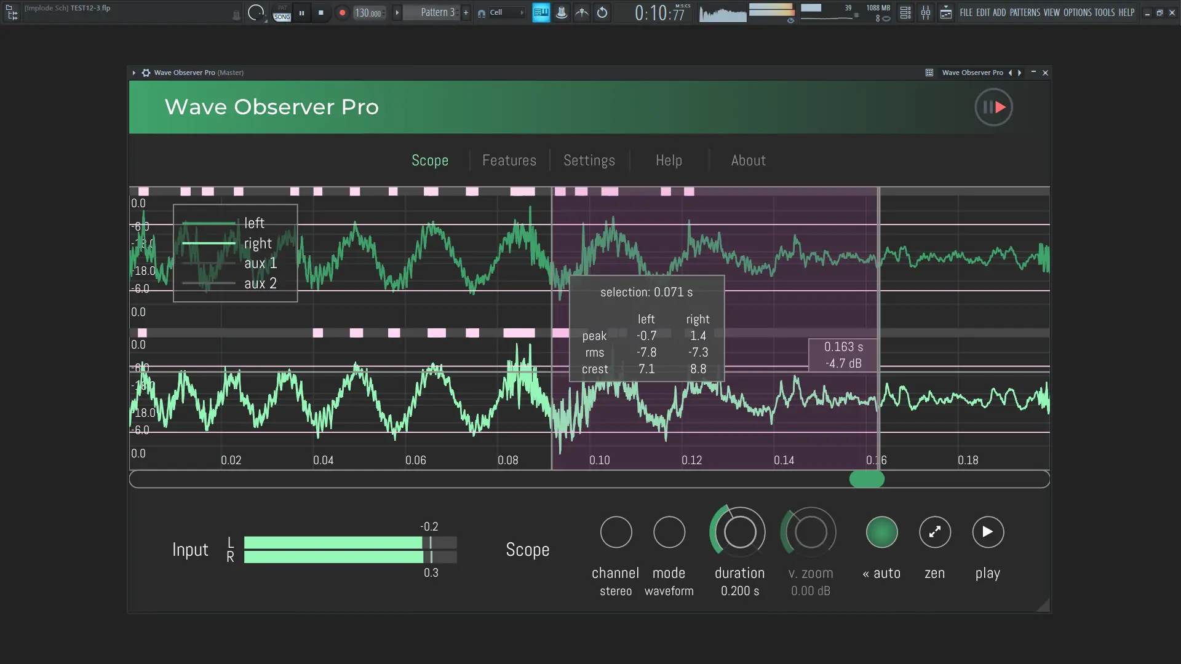Click the pause/play freeze button in header
The height and width of the screenshot is (664, 1181).
(x=993, y=107)
